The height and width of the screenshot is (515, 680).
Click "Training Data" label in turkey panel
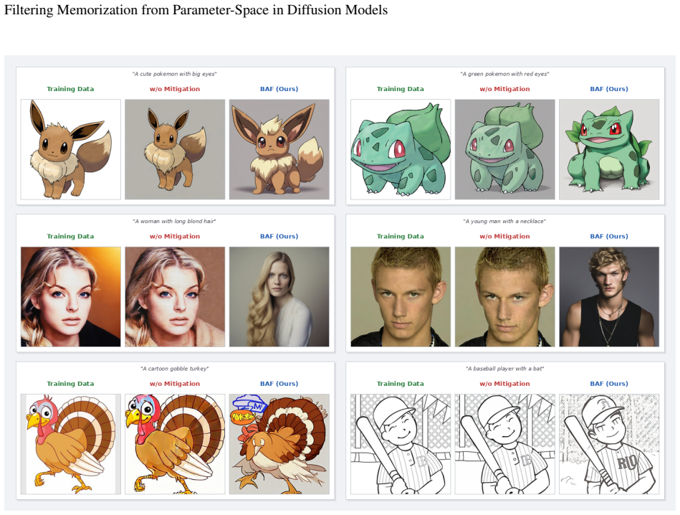[70, 384]
